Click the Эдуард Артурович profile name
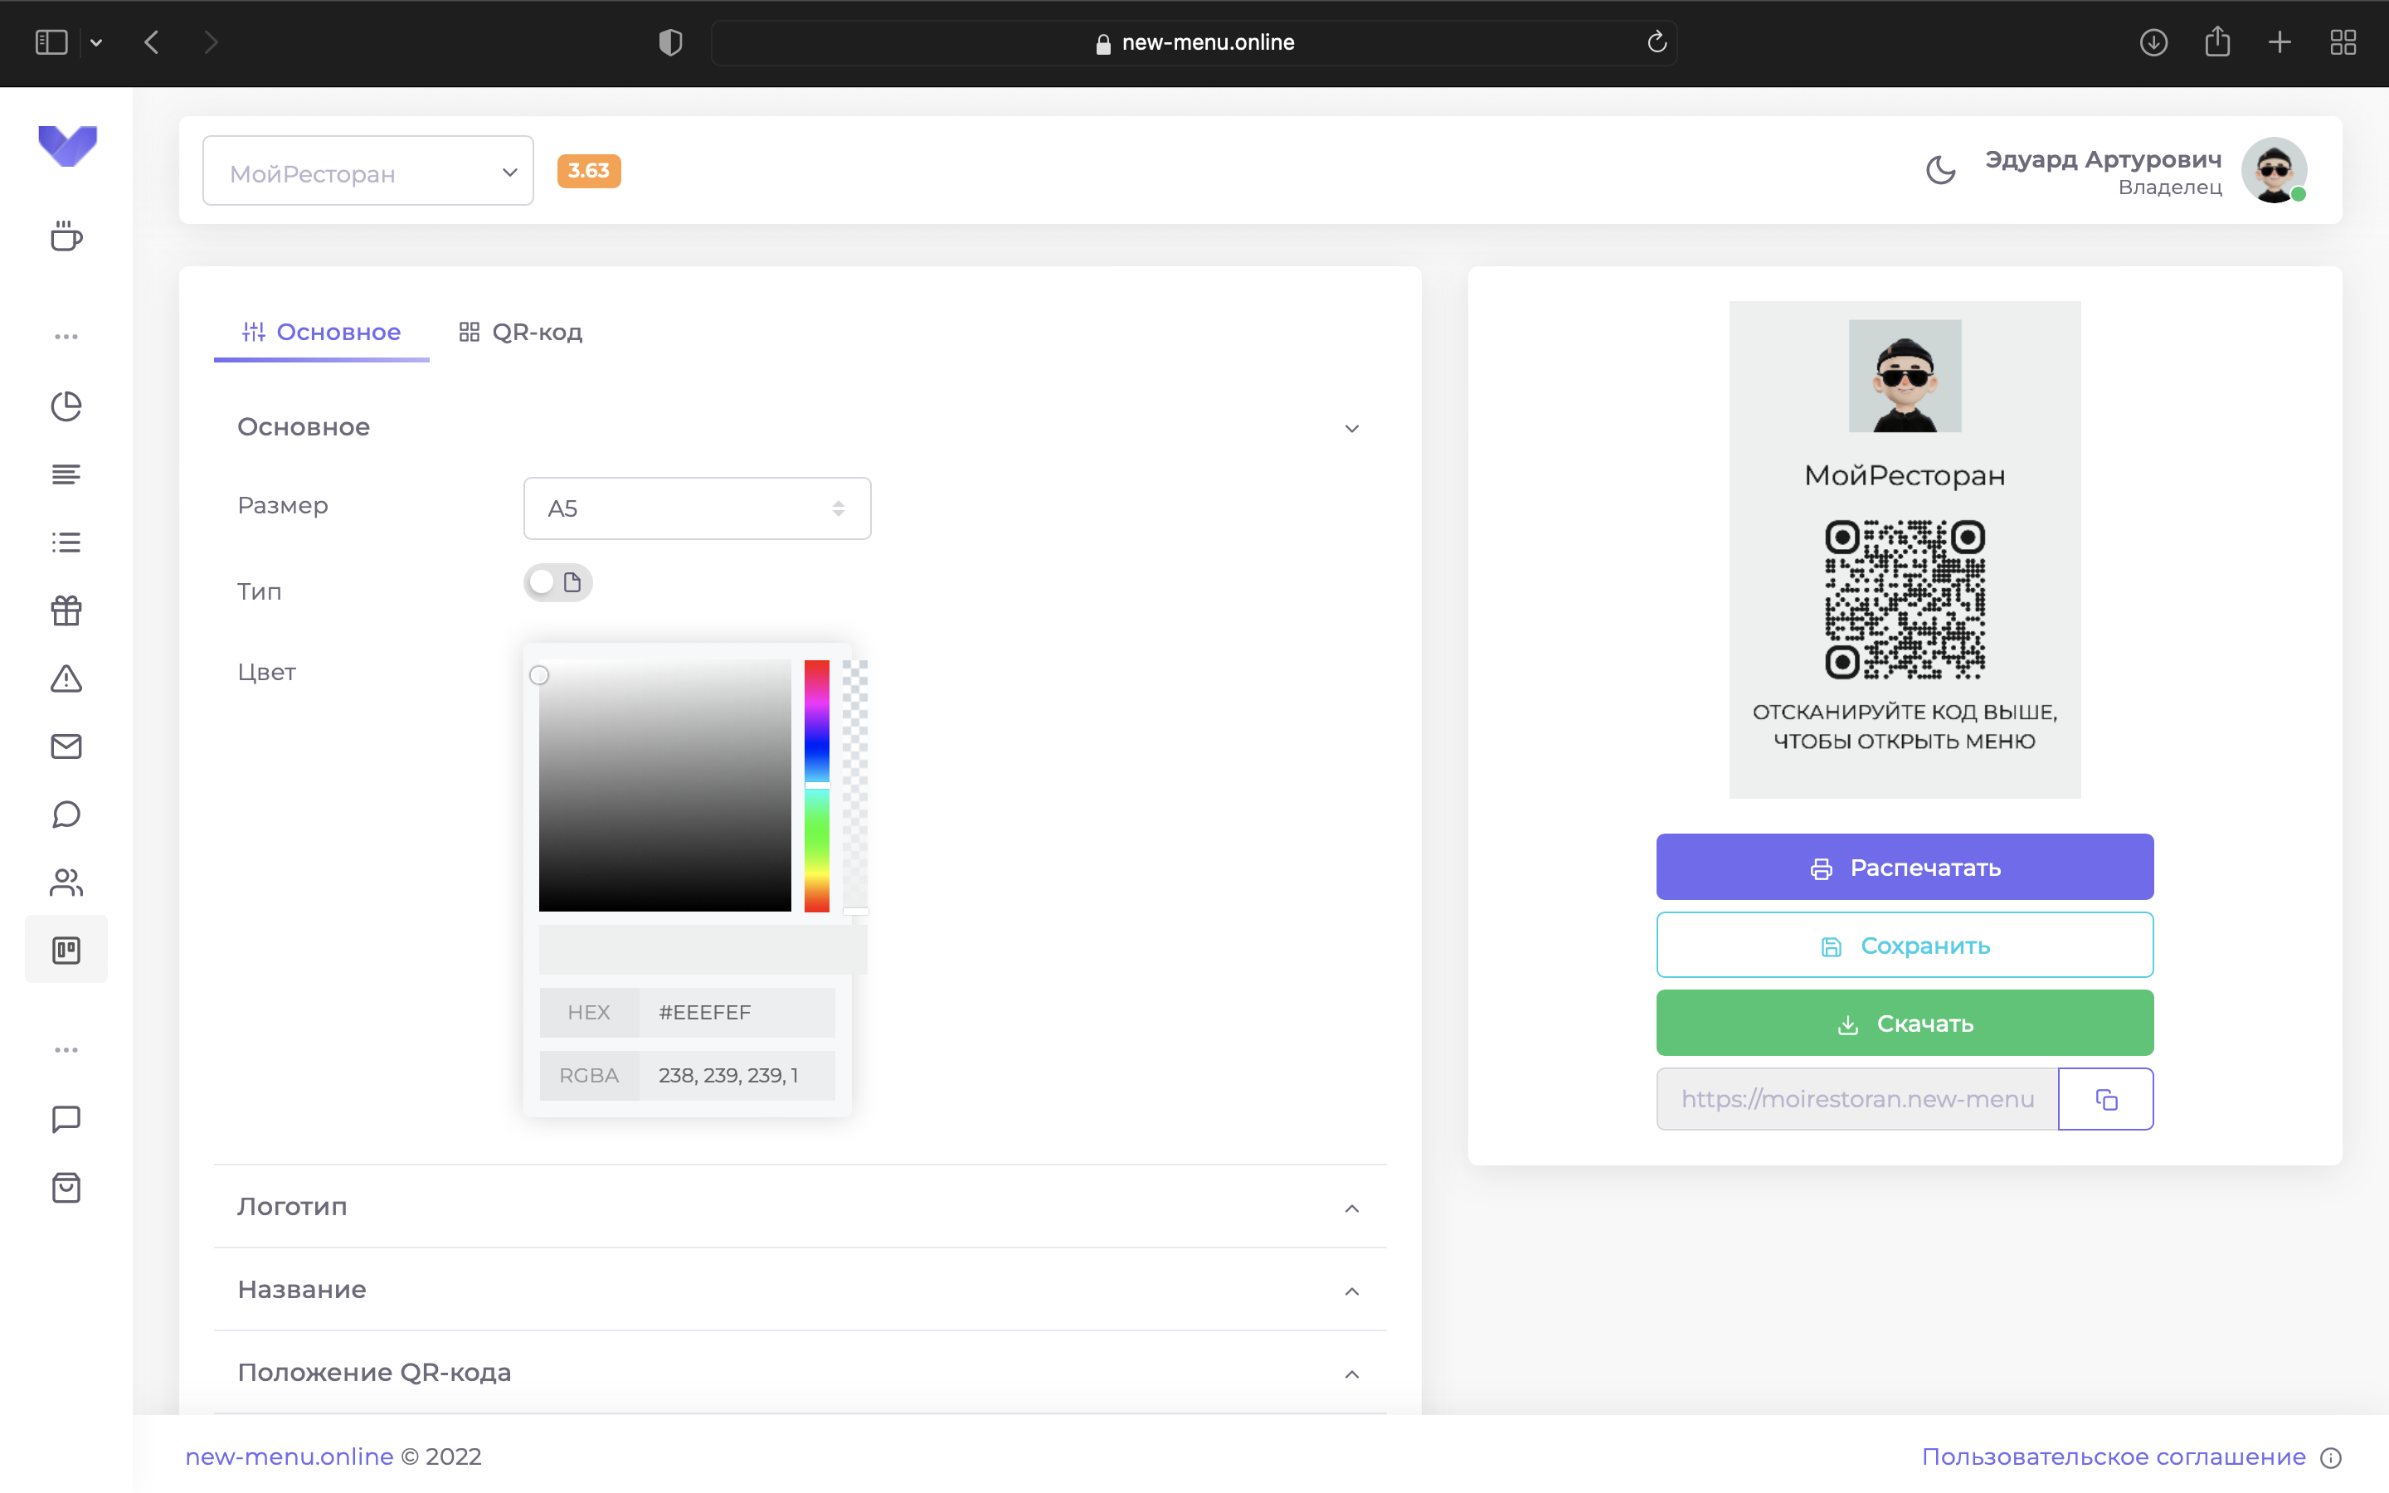Viewport: 2389px width, 1493px height. point(2103,159)
